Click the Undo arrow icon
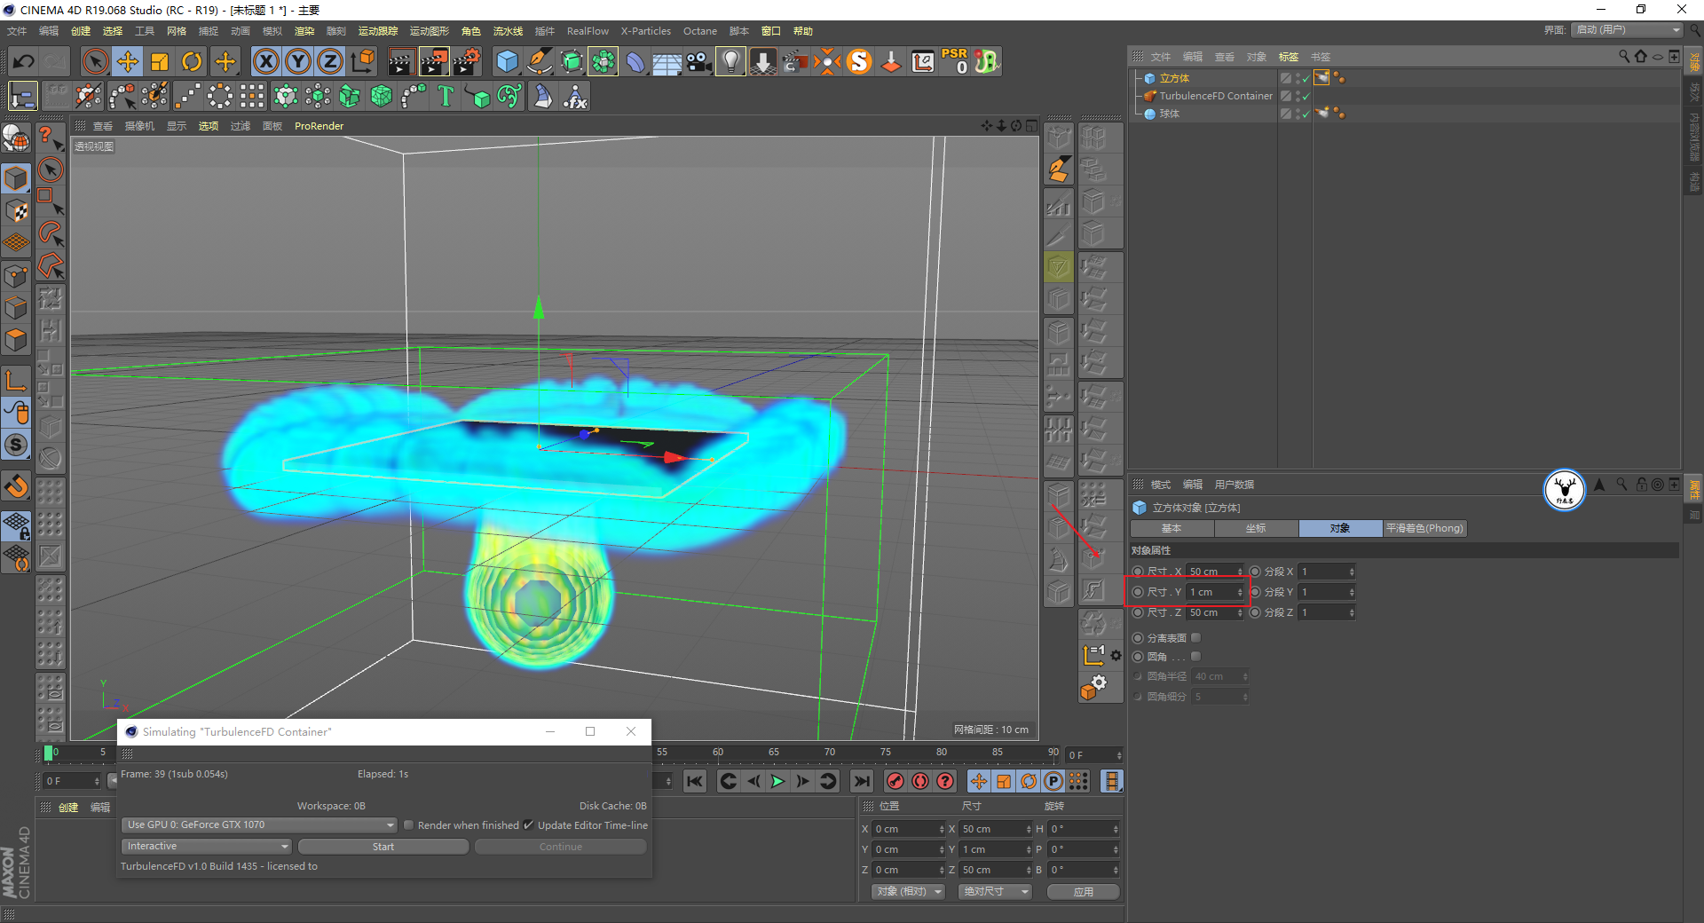The image size is (1704, 923). (24, 61)
